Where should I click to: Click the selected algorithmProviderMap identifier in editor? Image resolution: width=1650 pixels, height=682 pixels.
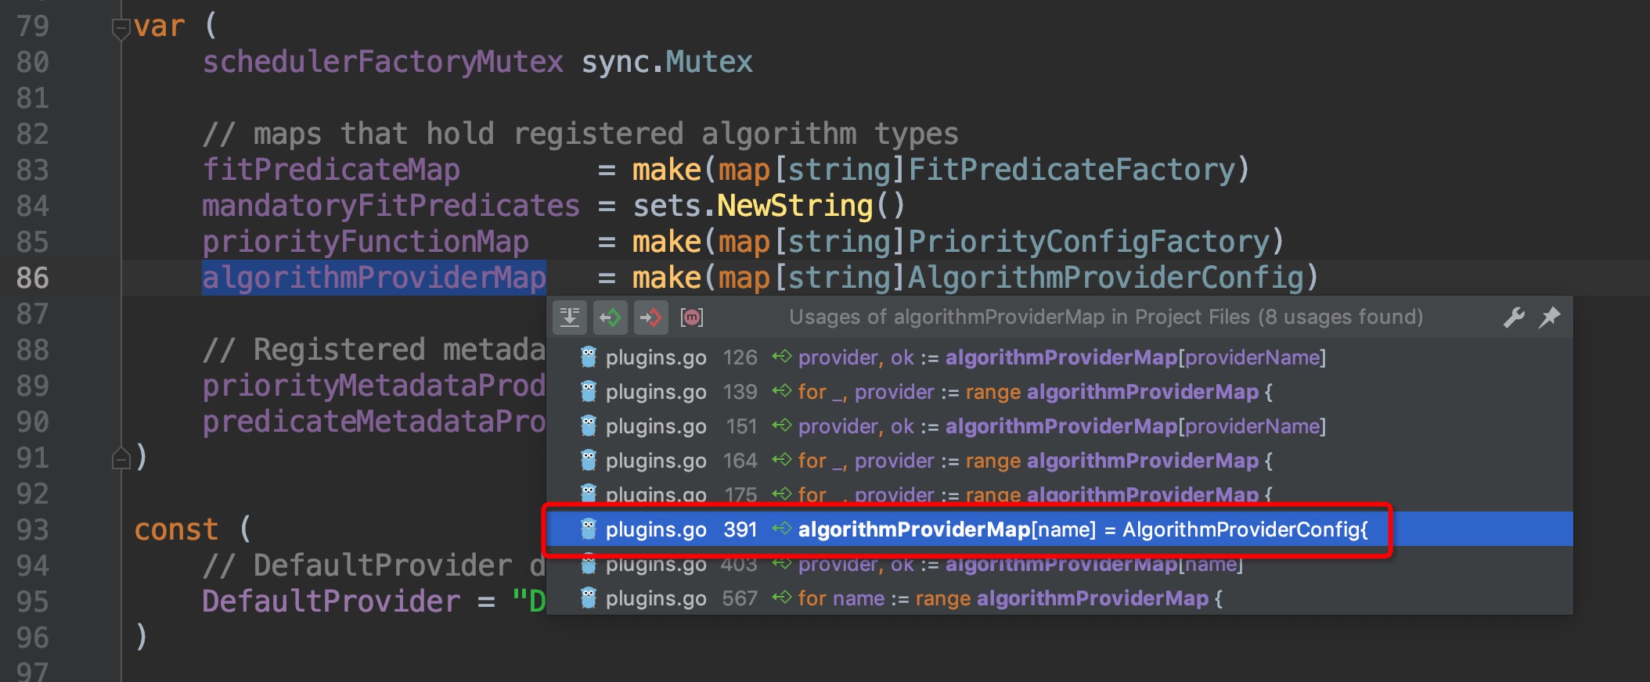[373, 278]
